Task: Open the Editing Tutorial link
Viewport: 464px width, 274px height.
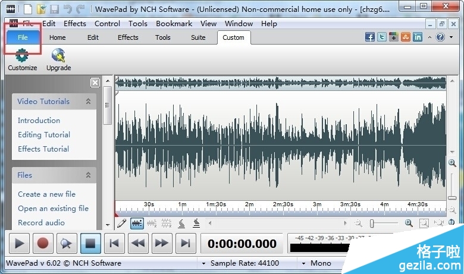Action: (44, 135)
